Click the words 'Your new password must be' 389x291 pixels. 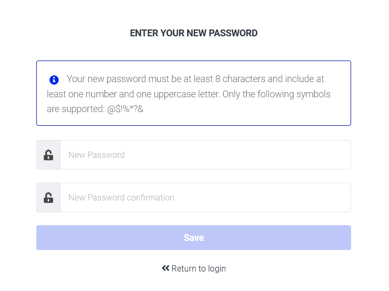tap(124, 79)
